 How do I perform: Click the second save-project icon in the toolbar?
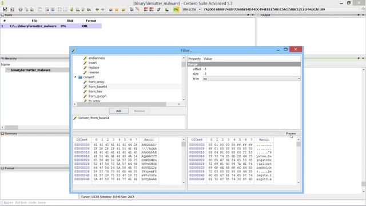pos(12,10)
